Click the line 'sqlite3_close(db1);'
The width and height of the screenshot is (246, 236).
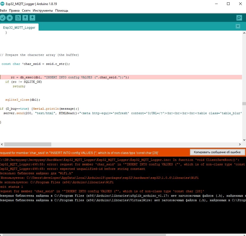click(23, 100)
